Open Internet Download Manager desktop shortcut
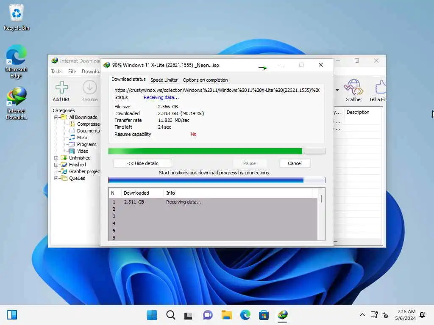The width and height of the screenshot is (434, 325). tap(17, 103)
